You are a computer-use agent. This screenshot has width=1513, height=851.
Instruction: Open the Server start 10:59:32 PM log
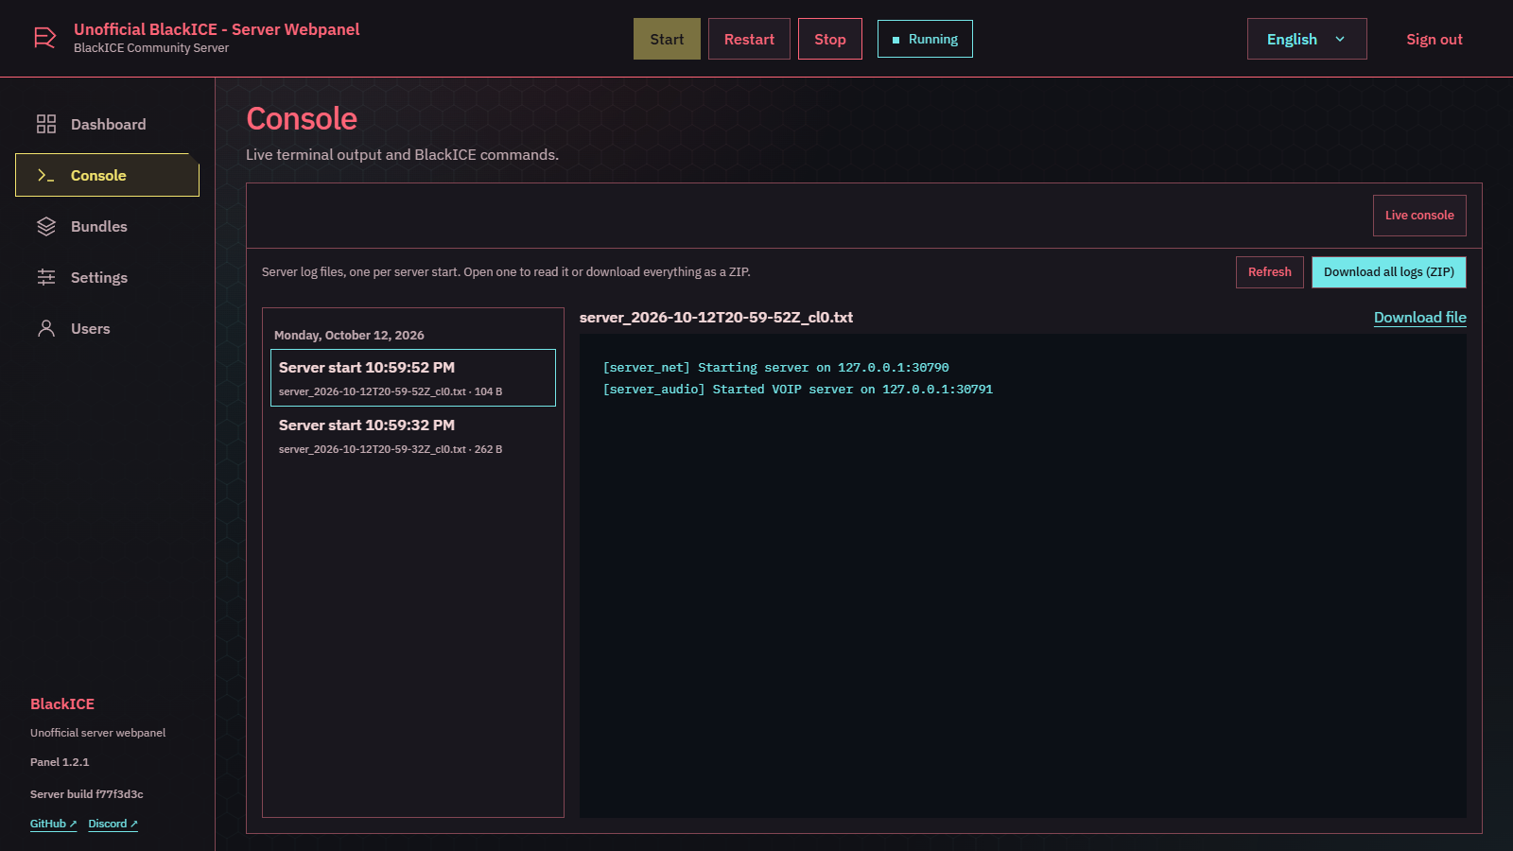[x=413, y=435]
